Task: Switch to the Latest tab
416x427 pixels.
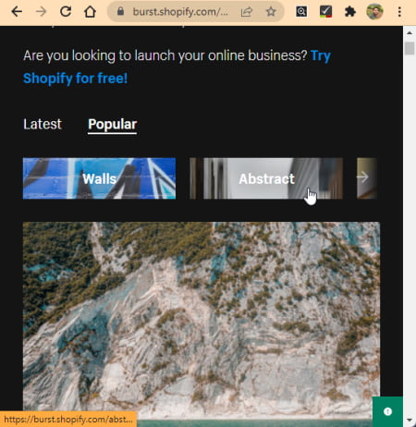Action: coord(43,124)
